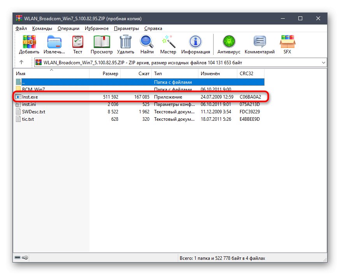Minimize the WinRAR window

(x=283, y=18)
